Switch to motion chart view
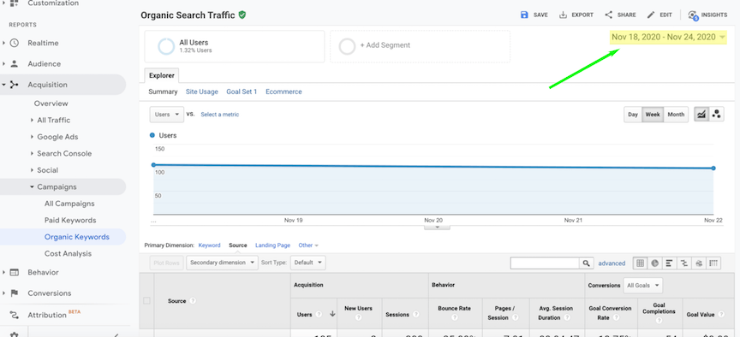The width and height of the screenshot is (740, 337). point(716,114)
